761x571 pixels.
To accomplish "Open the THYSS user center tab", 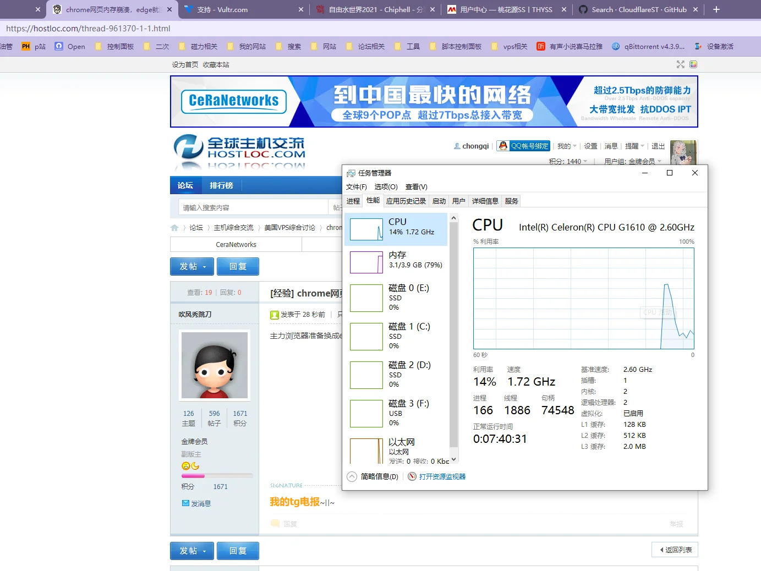I will (505, 9).
